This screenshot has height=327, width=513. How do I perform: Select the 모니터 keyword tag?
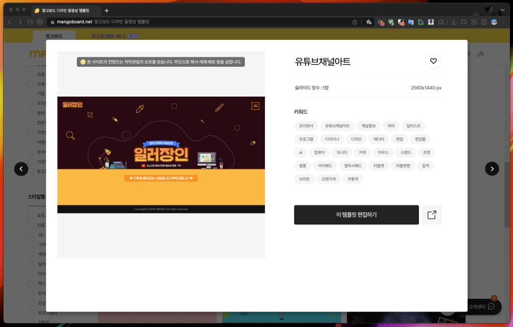point(341,152)
